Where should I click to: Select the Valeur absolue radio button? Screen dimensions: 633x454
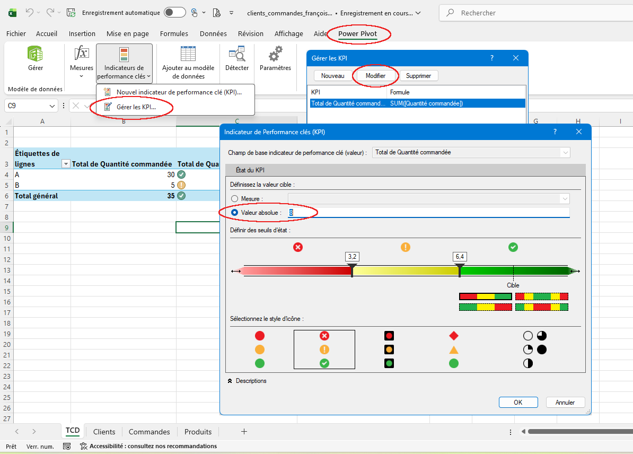click(x=235, y=213)
